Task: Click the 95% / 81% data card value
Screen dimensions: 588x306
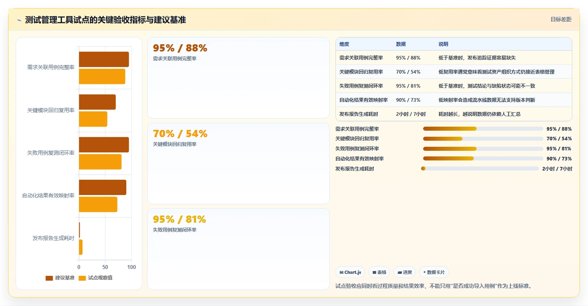Action: [x=179, y=220]
